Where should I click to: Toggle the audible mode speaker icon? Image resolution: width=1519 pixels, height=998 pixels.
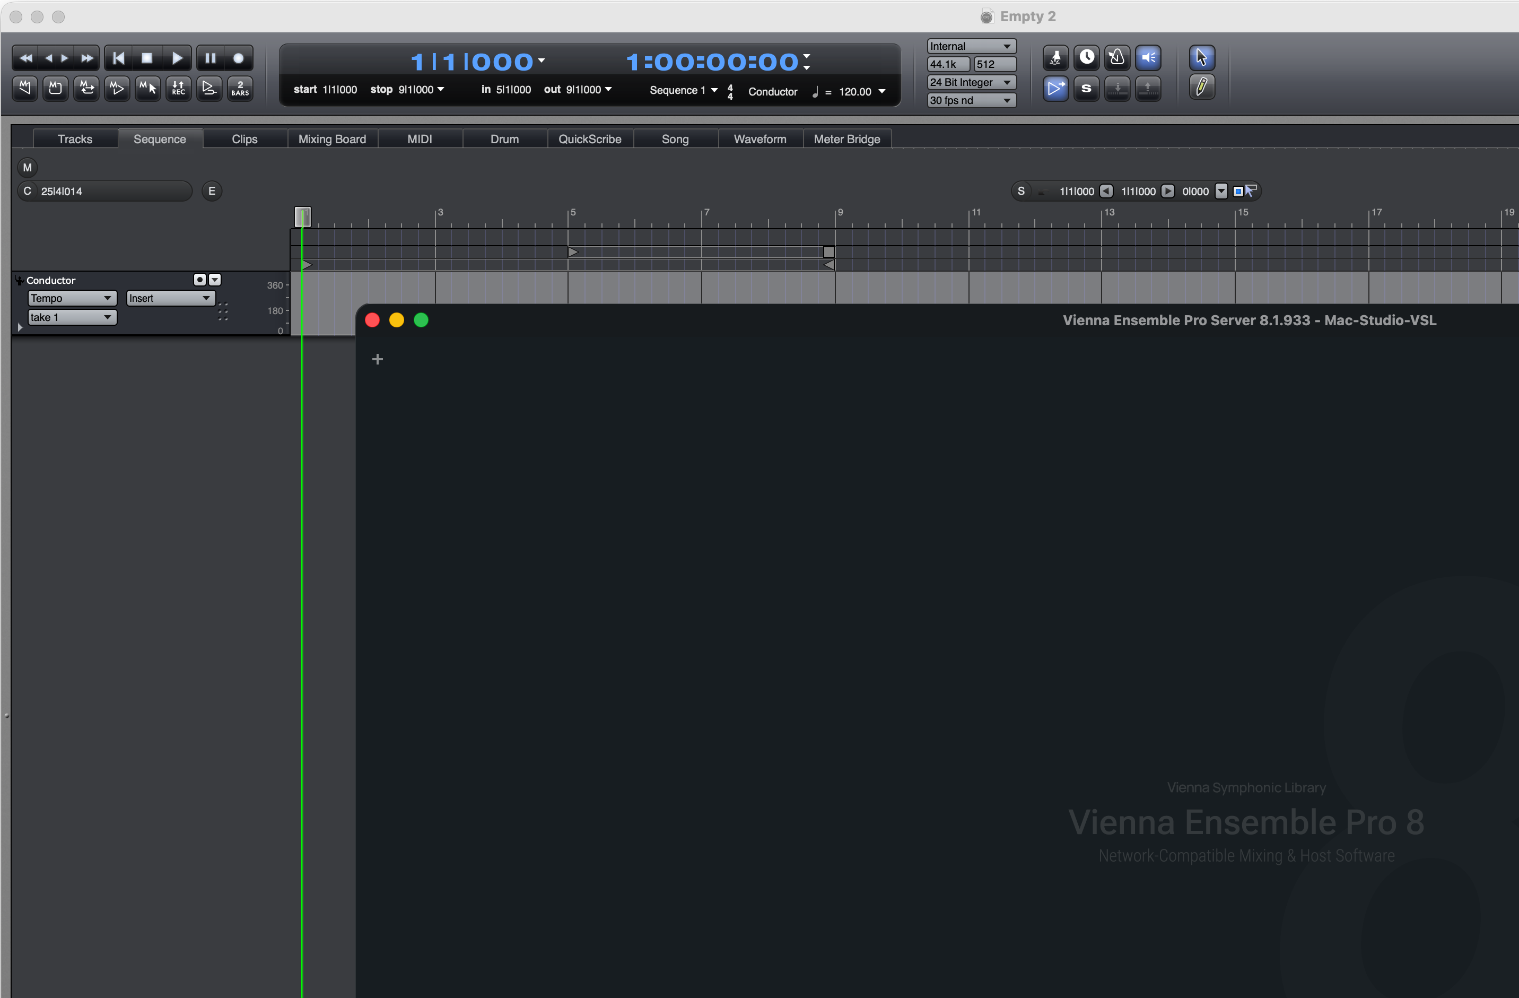click(1148, 57)
